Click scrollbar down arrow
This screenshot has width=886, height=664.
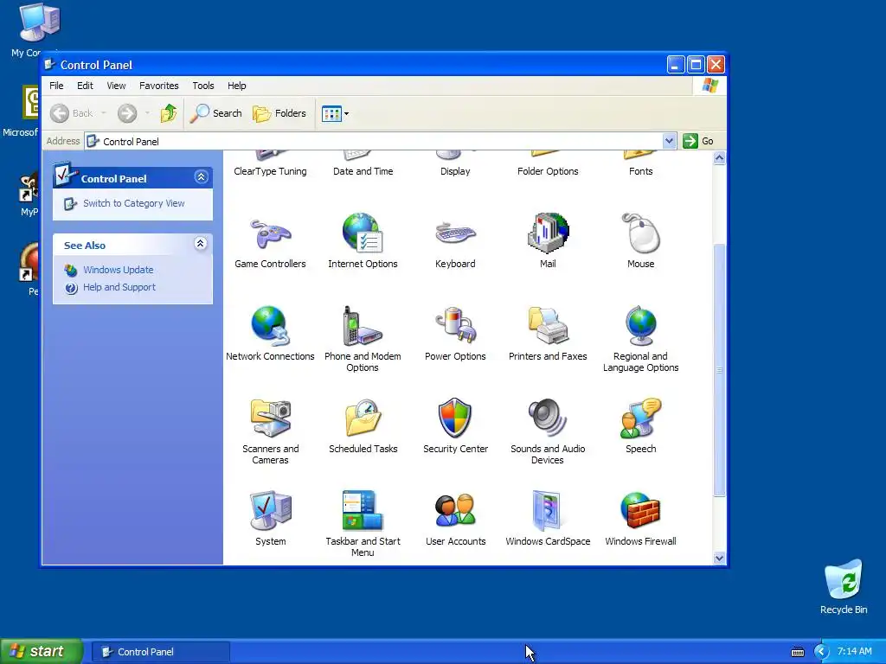(719, 559)
